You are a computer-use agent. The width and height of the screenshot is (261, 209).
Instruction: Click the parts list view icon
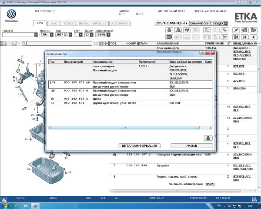point(169,37)
